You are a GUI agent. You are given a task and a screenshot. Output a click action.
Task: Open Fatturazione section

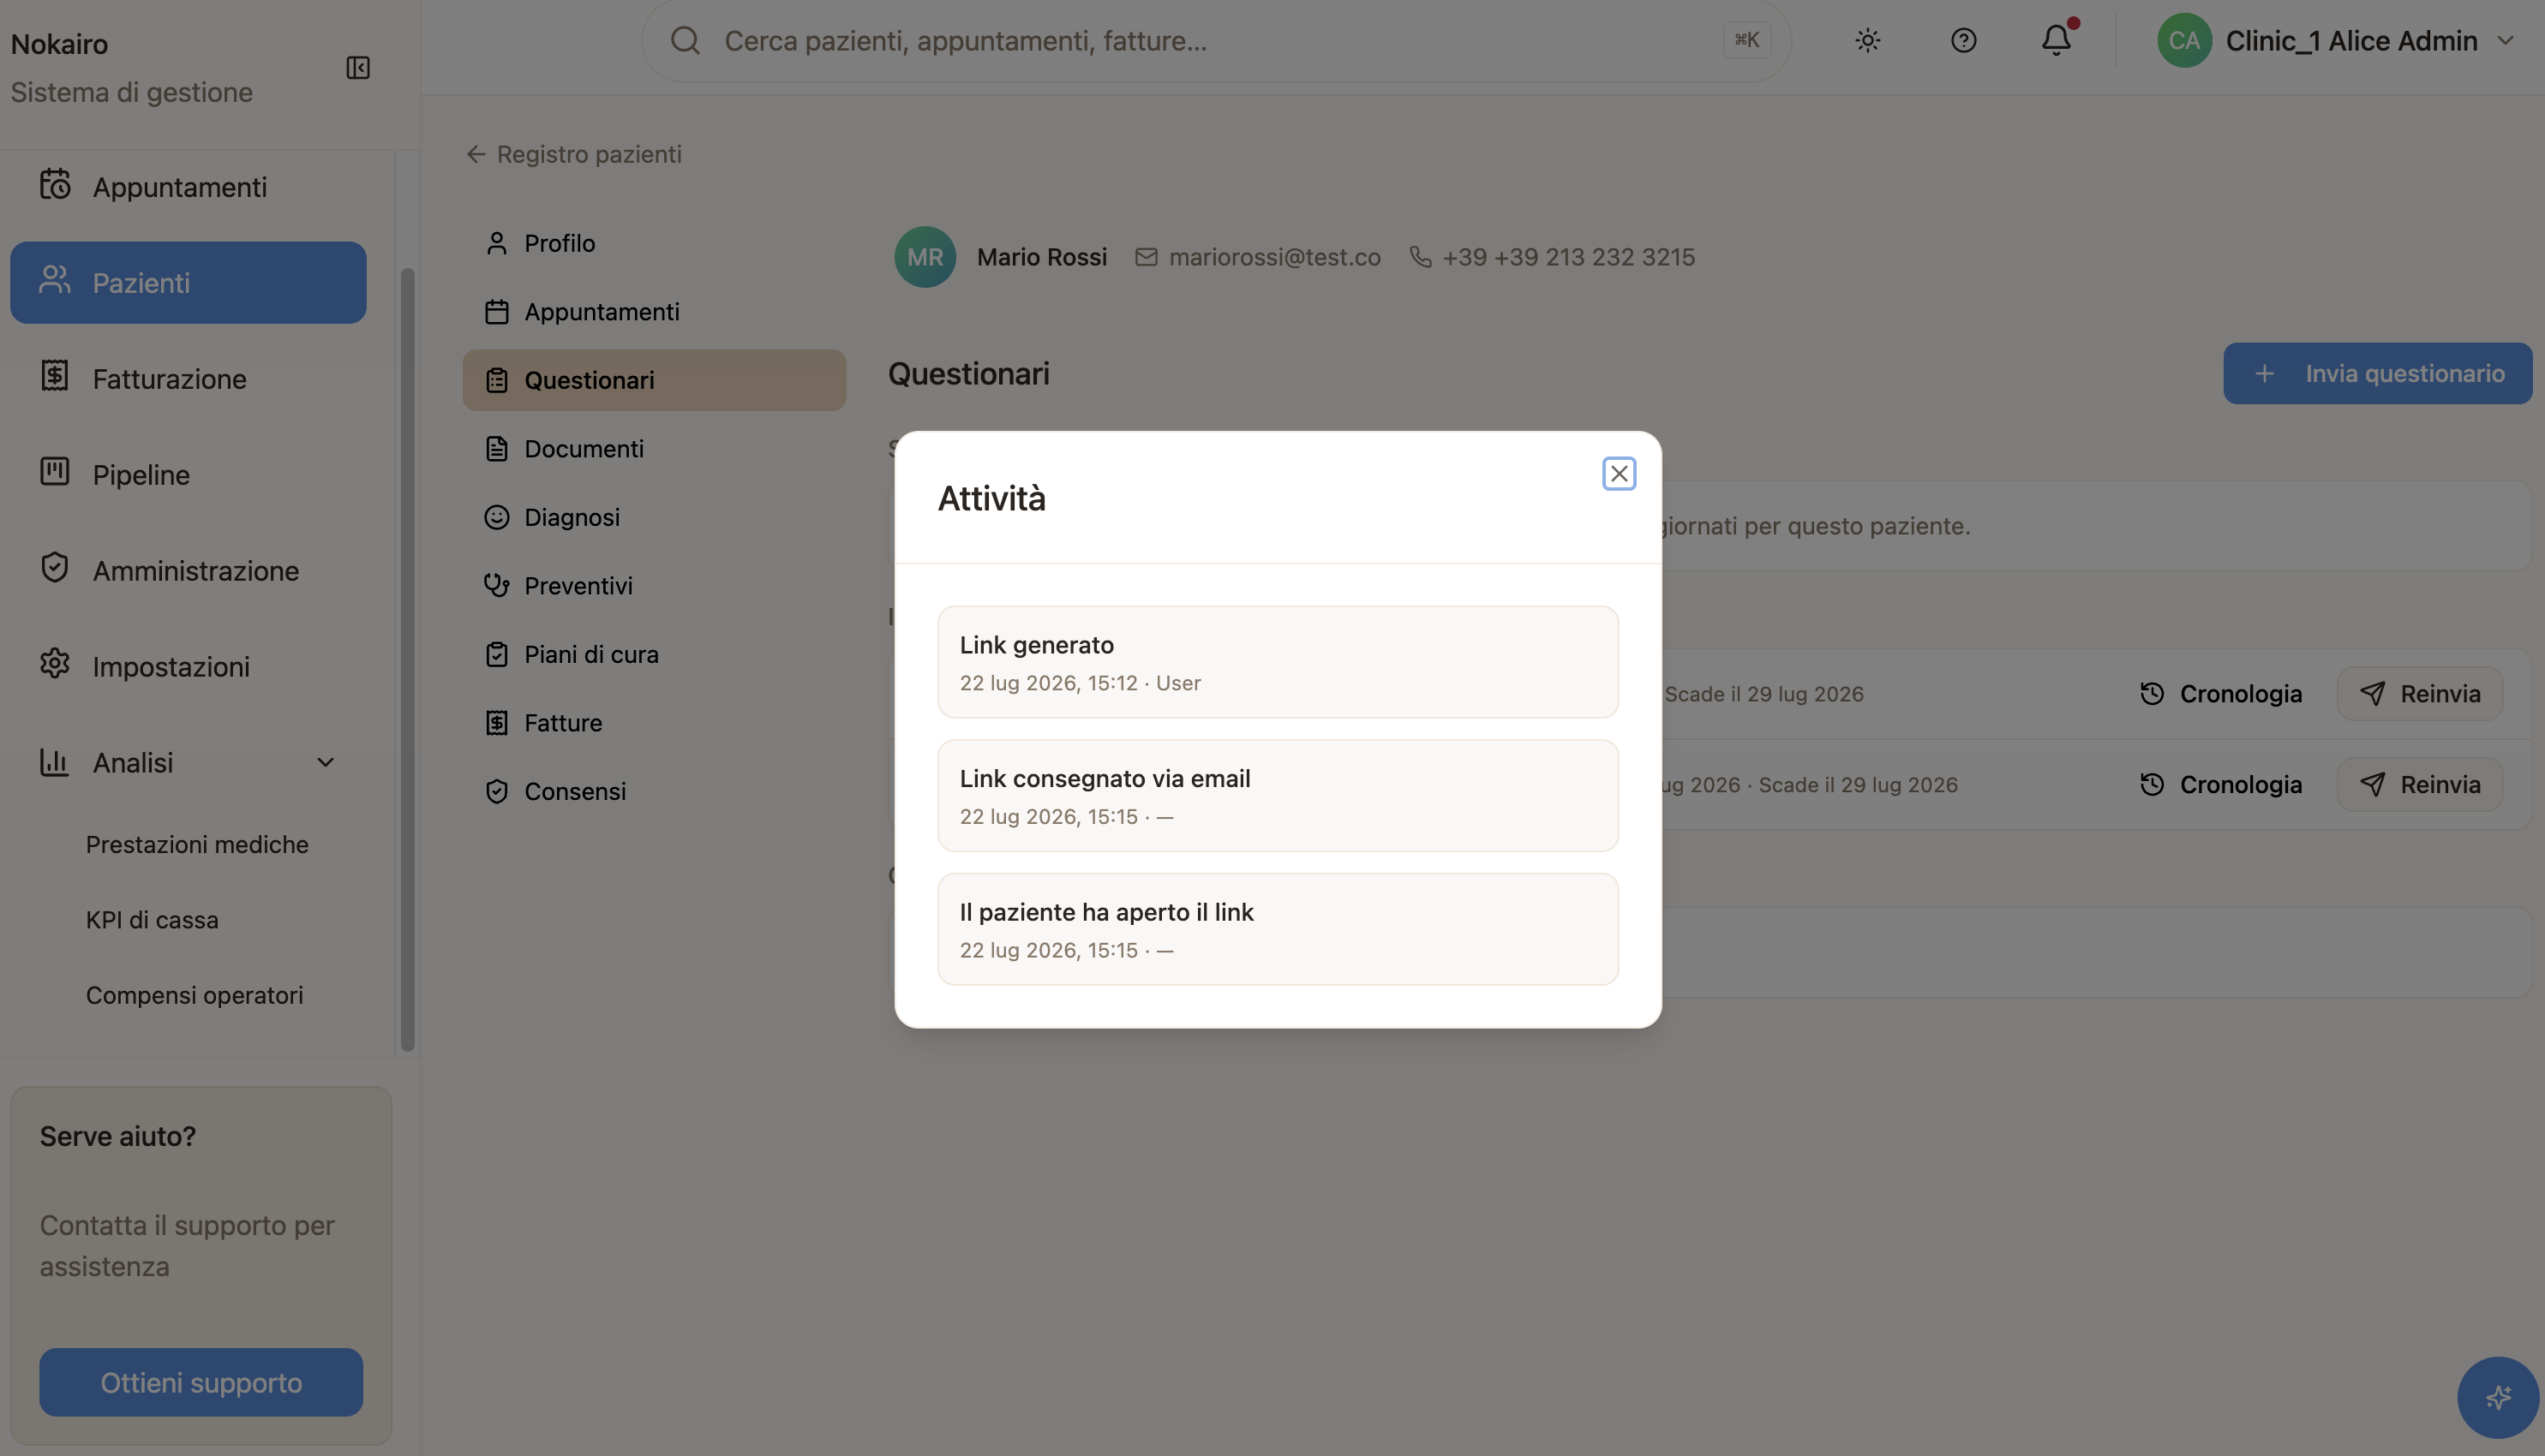pos(188,379)
